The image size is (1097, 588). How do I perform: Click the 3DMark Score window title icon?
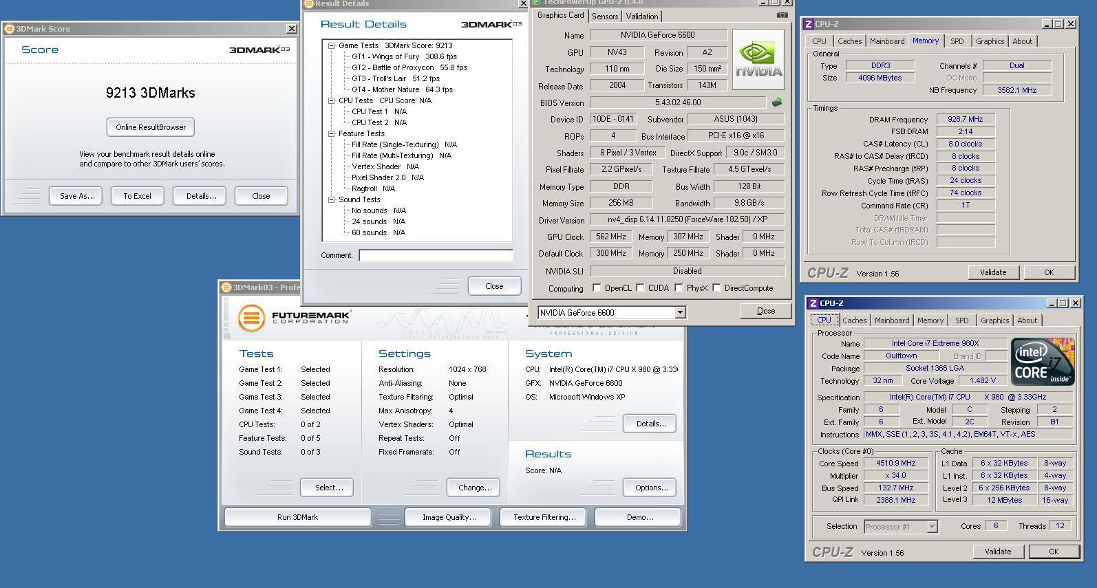tap(10, 29)
